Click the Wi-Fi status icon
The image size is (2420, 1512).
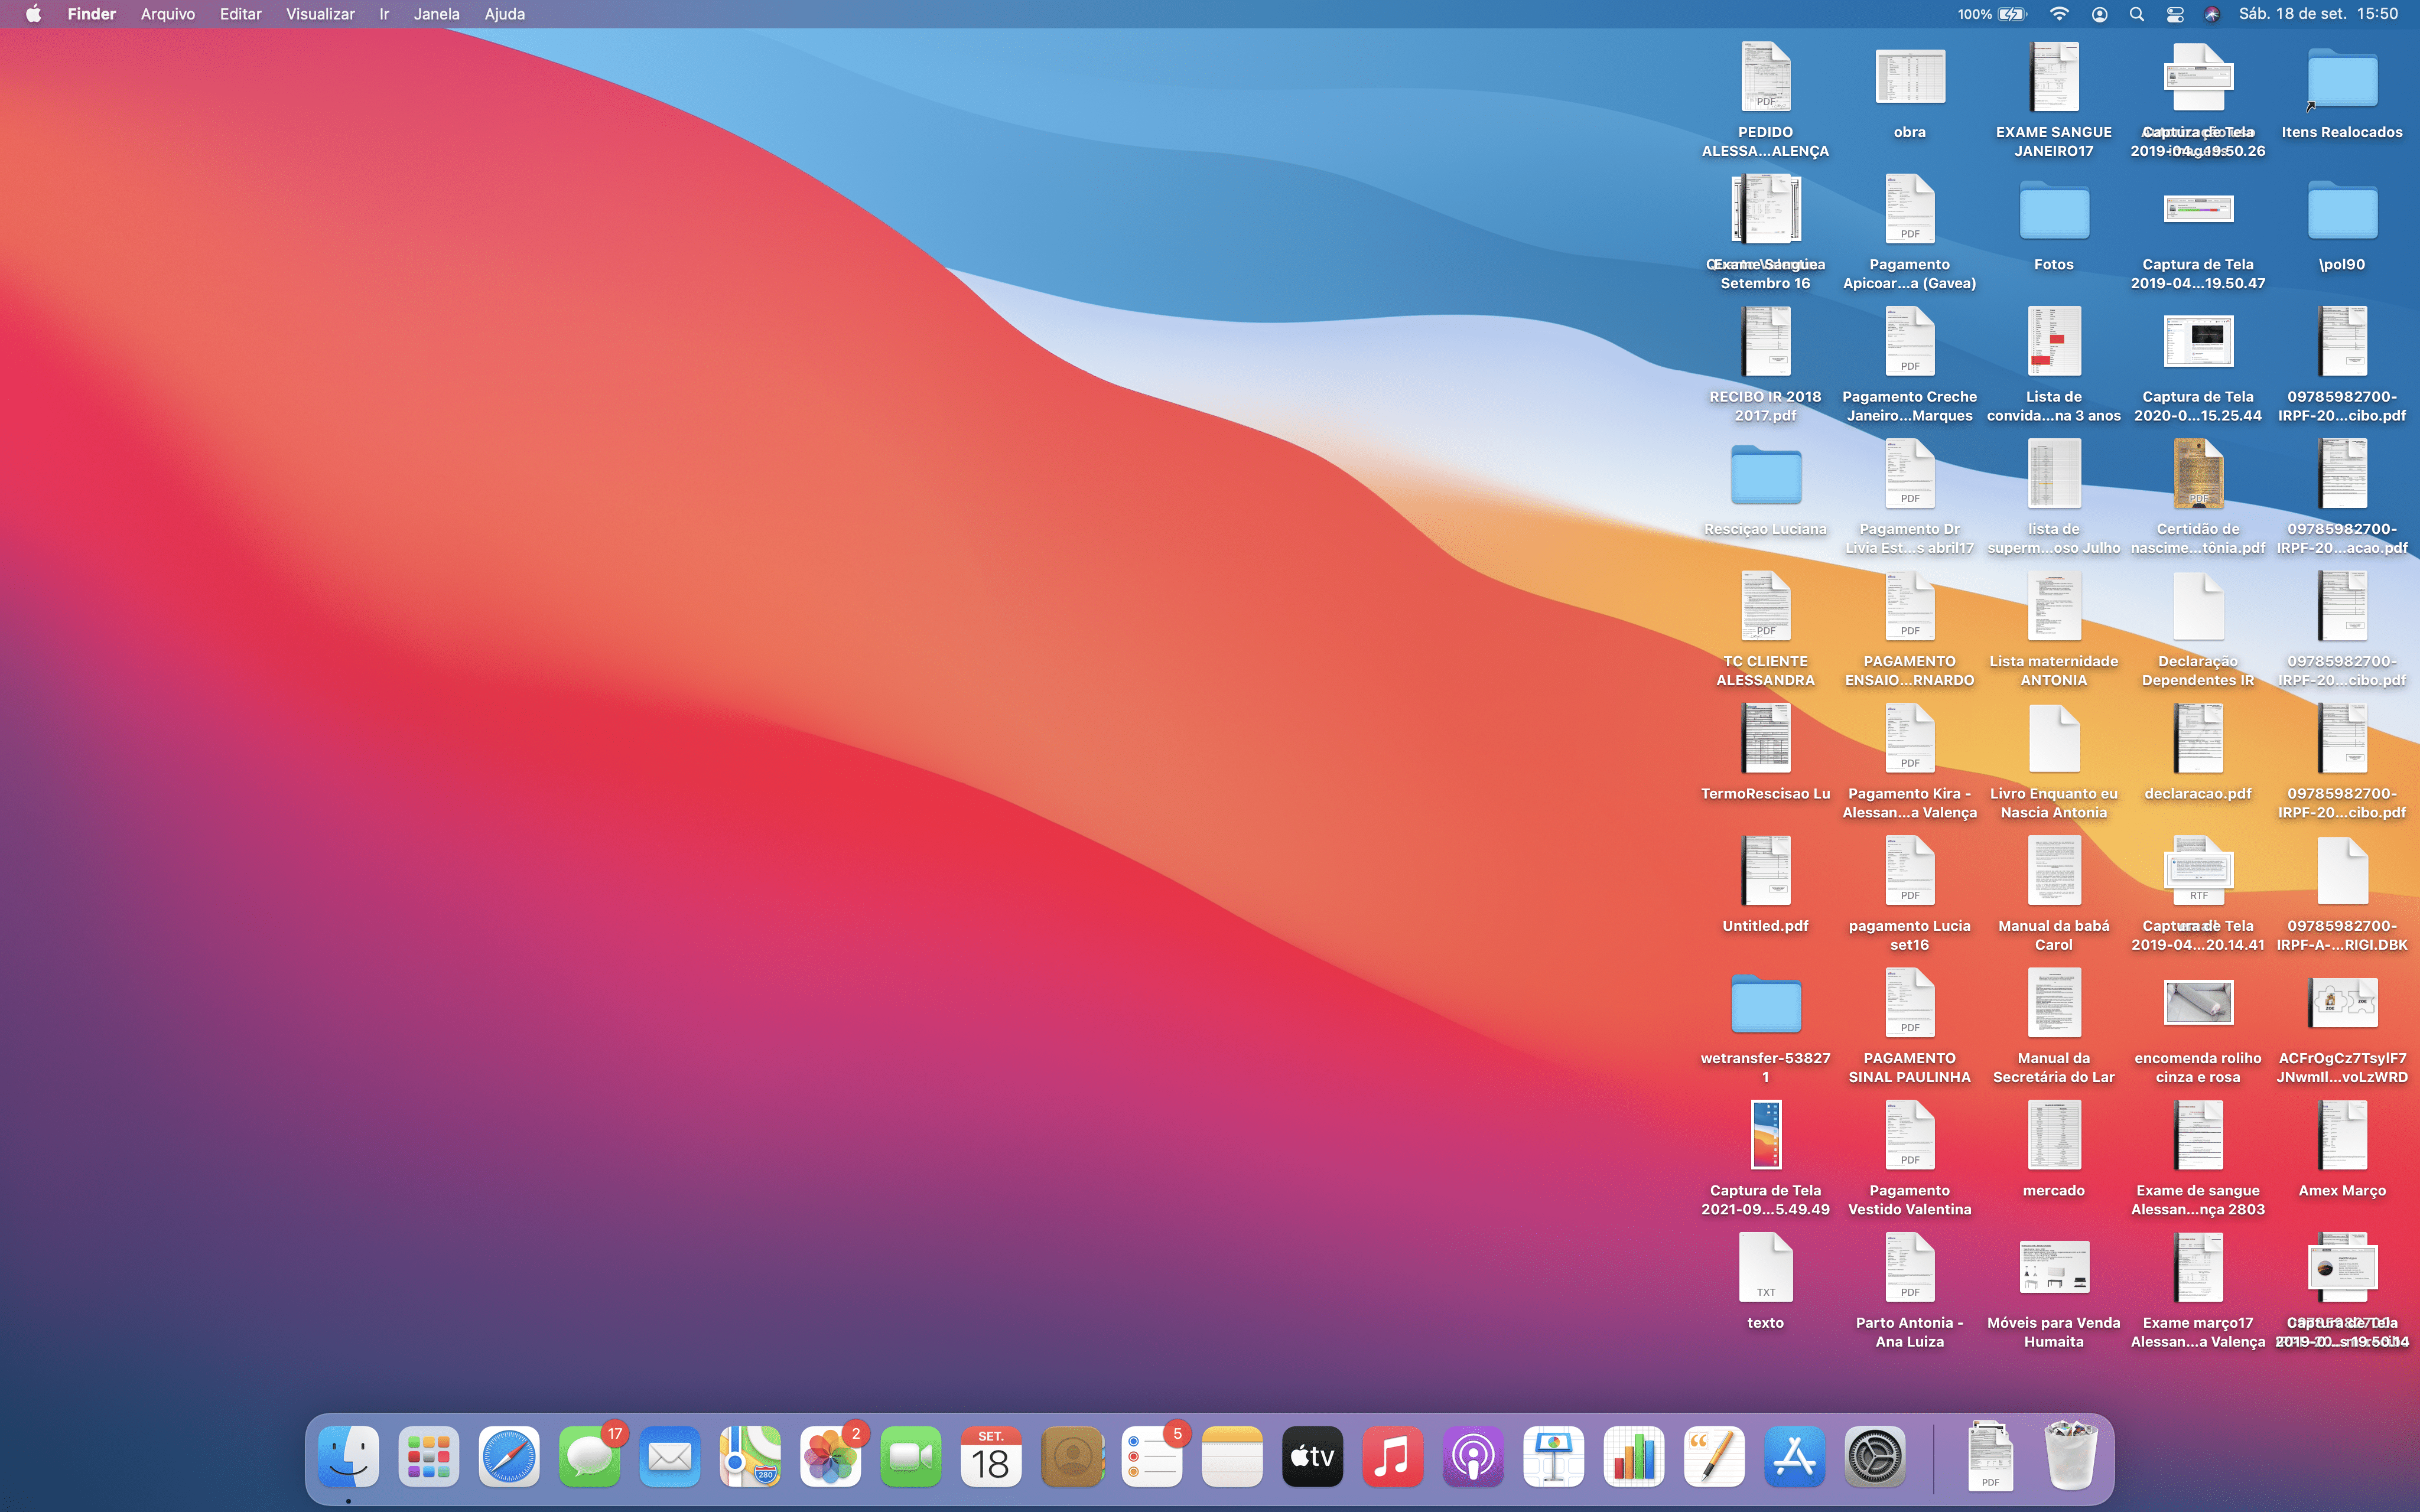click(x=2059, y=14)
